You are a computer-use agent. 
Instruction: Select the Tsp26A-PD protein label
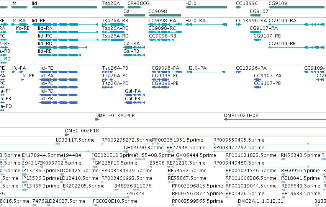(115, 83)
